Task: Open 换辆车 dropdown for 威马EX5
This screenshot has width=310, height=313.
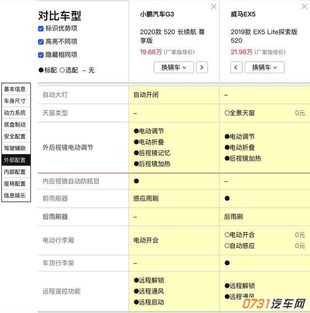Action: tap(264, 67)
